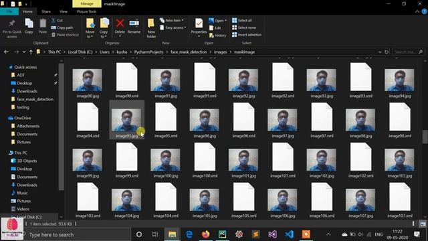This screenshot has height=241, width=428.
Task: Click Copy path in the ribbon
Action: tap(62, 27)
